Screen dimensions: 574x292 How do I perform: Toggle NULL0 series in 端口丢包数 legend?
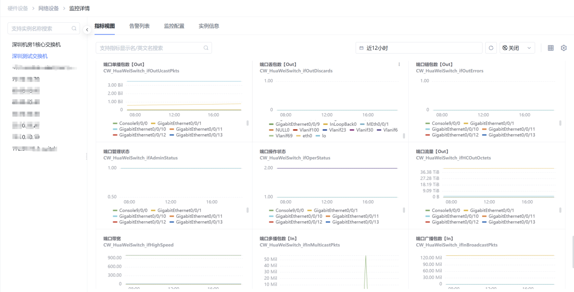(x=279, y=130)
